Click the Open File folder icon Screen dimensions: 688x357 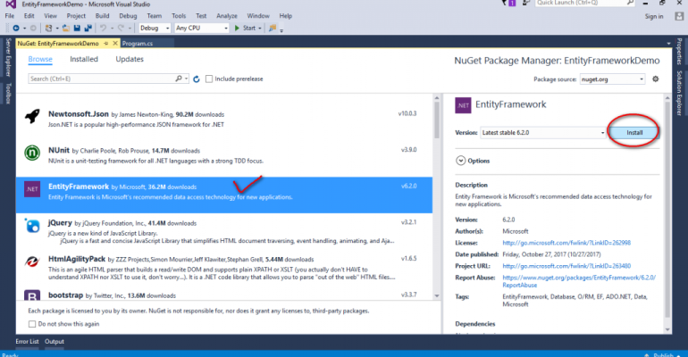tap(66, 28)
